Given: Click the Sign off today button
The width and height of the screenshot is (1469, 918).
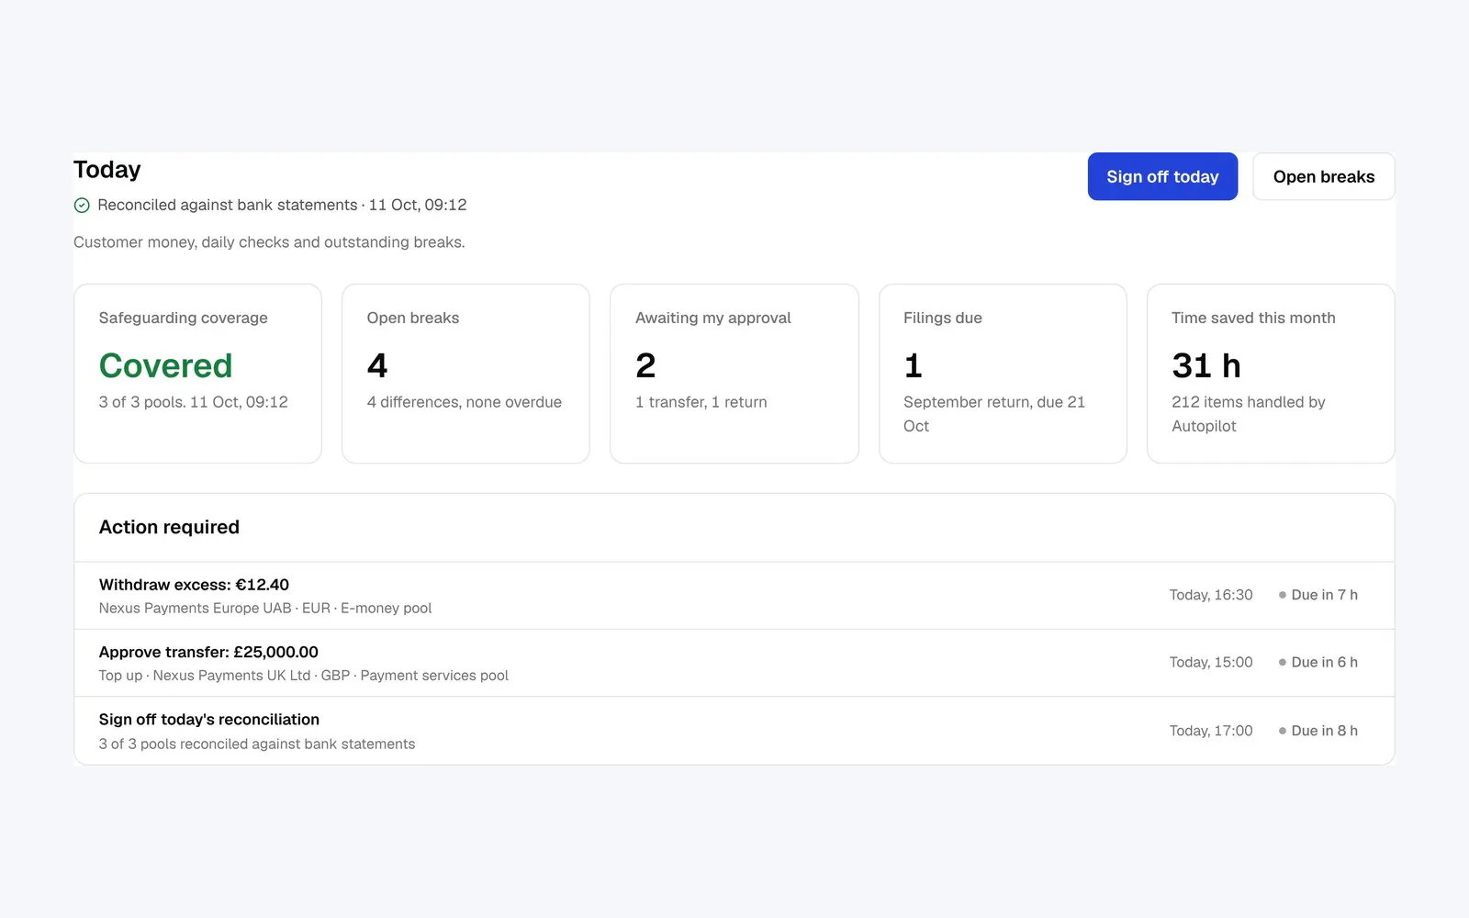Looking at the screenshot, I should pos(1162,176).
